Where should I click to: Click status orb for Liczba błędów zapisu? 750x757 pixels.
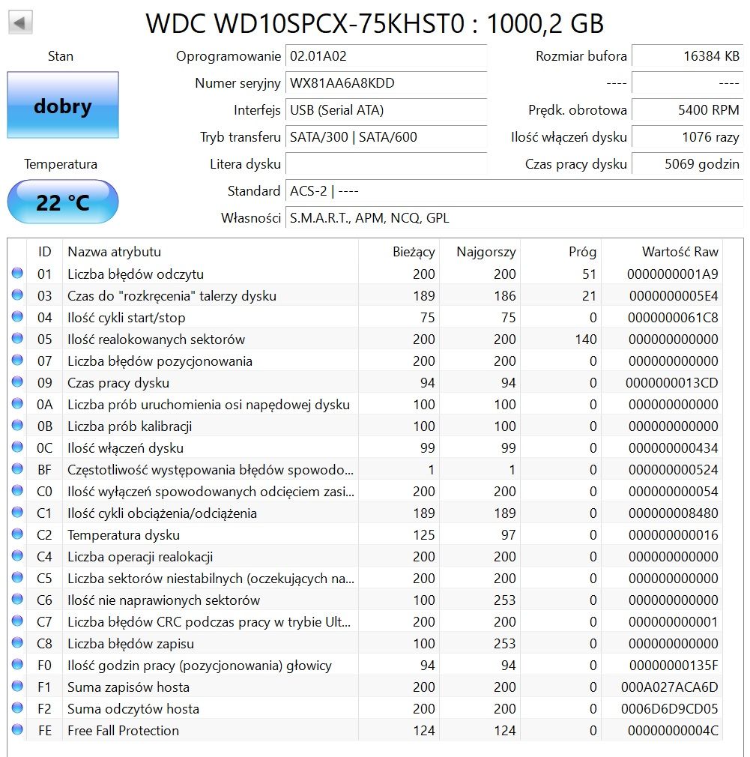pyautogui.click(x=17, y=644)
